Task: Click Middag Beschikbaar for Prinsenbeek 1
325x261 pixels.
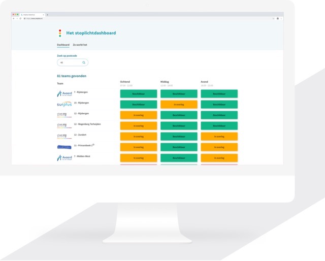Action: pos(179,147)
